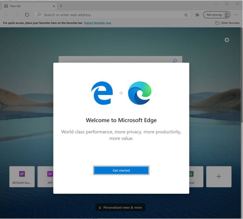Click the page search magnifier icon
The height and width of the screenshot is (219, 243).
pos(175,60)
